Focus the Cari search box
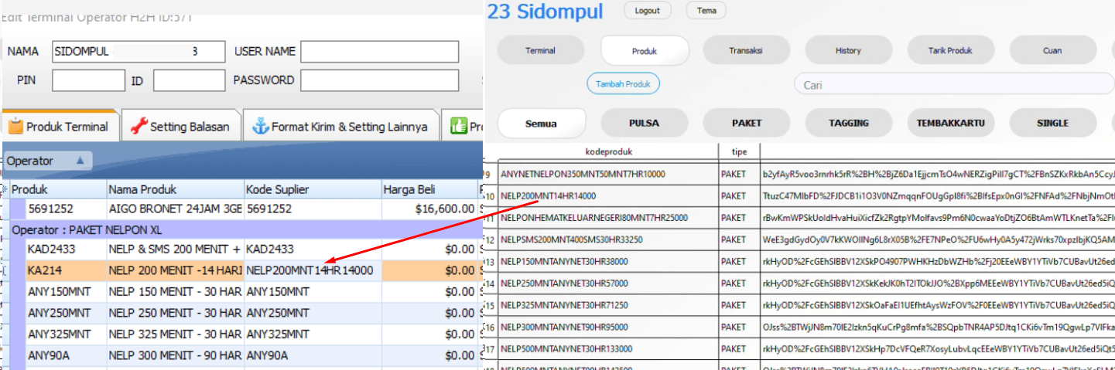1115x370 pixels. click(x=954, y=85)
